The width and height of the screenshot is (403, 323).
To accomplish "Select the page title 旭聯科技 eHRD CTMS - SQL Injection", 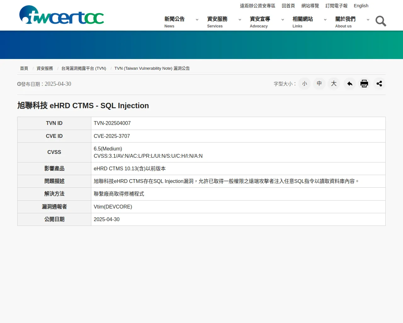I will tap(83, 105).
